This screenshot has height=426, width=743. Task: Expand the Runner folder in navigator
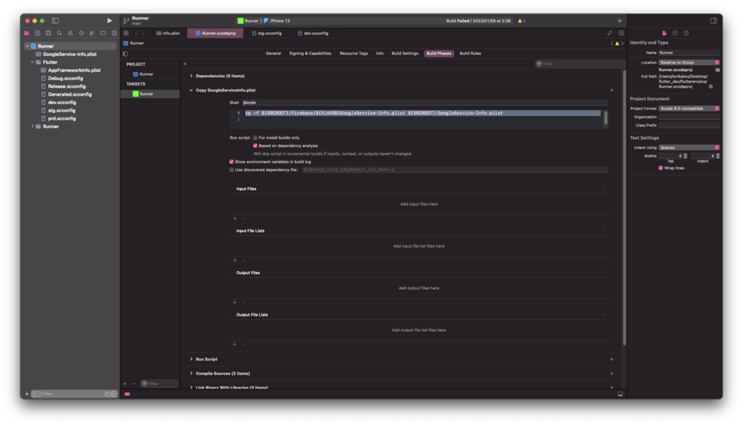(32, 126)
